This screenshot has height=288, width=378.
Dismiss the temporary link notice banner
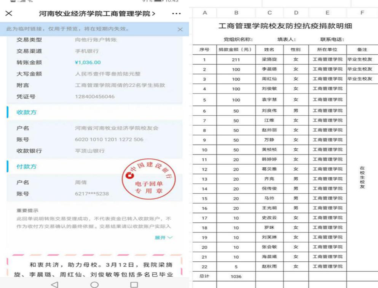pyautogui.click(x=180, y=29)
